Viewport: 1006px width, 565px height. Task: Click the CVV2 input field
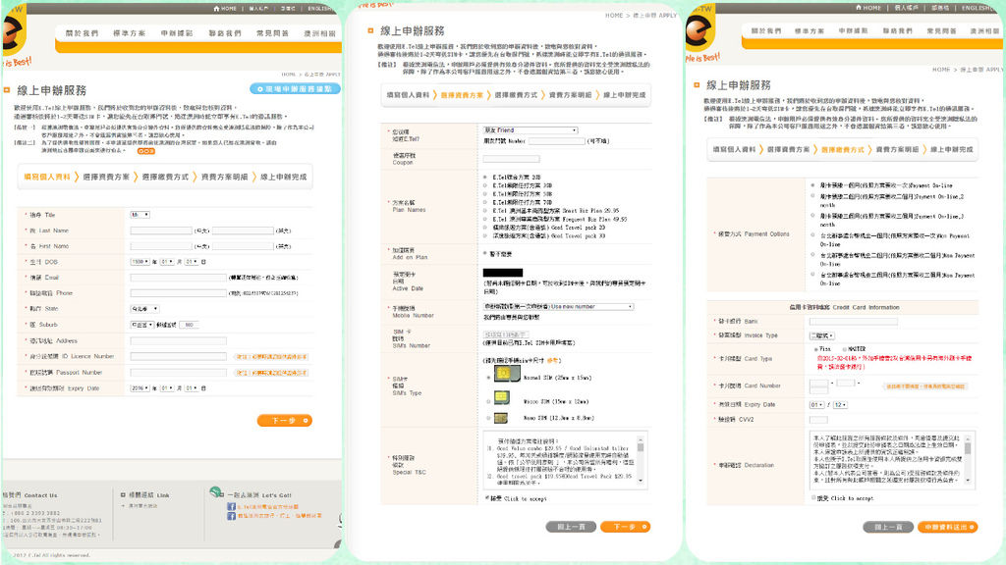pyautogui.click(x=818, y=420)
